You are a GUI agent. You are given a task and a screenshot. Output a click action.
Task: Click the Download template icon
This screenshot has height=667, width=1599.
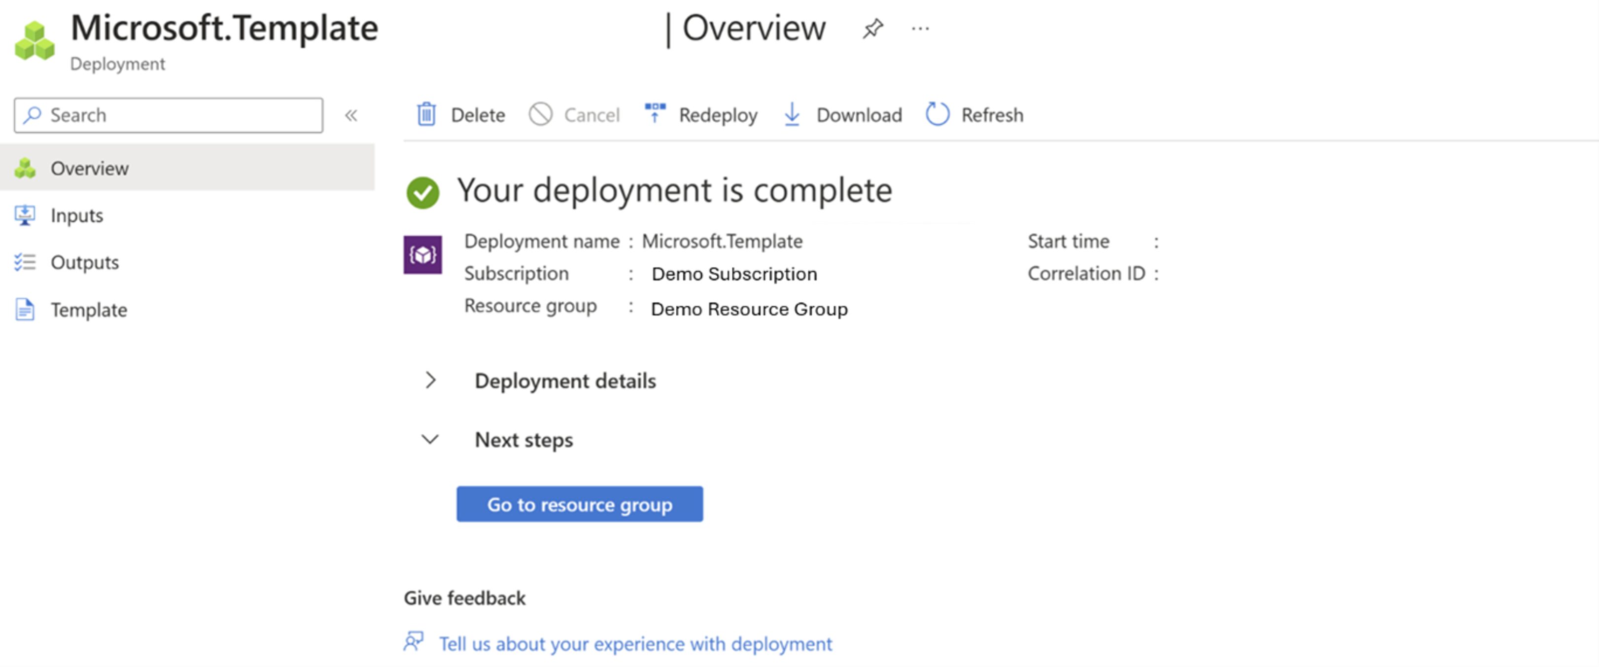794,114
